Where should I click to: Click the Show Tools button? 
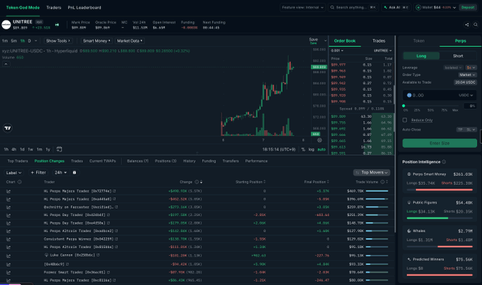[57, 41]
